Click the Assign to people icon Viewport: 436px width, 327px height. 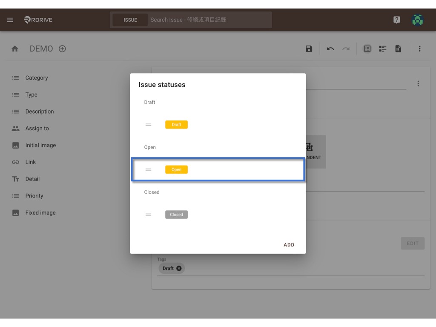pos(16,129)
